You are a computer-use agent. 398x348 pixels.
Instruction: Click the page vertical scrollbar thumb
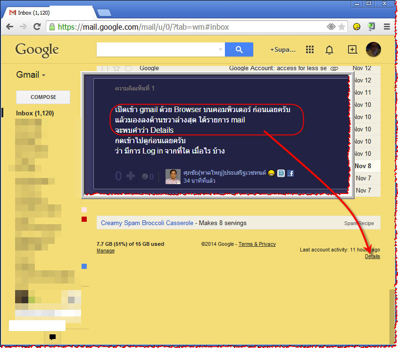click(392, 317)
